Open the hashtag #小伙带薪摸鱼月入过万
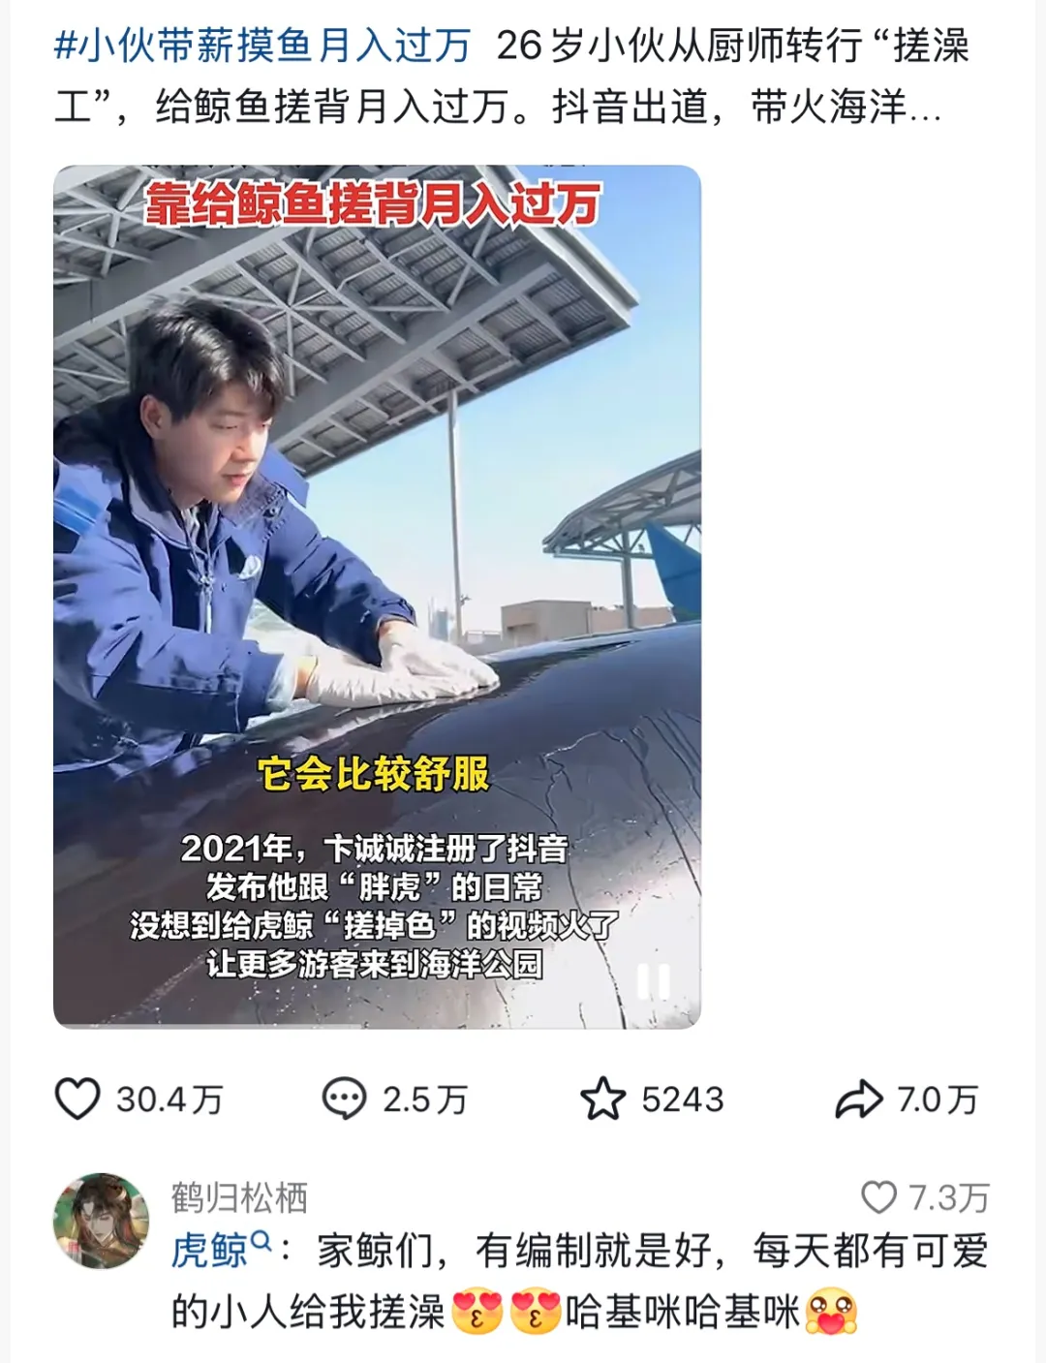This screenshot has height=1363, width=1046. [262, 46]
